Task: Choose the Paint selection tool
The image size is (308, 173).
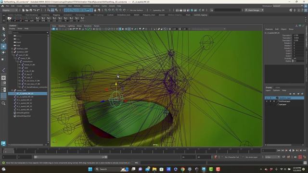Action: click(x=4, y=40)
